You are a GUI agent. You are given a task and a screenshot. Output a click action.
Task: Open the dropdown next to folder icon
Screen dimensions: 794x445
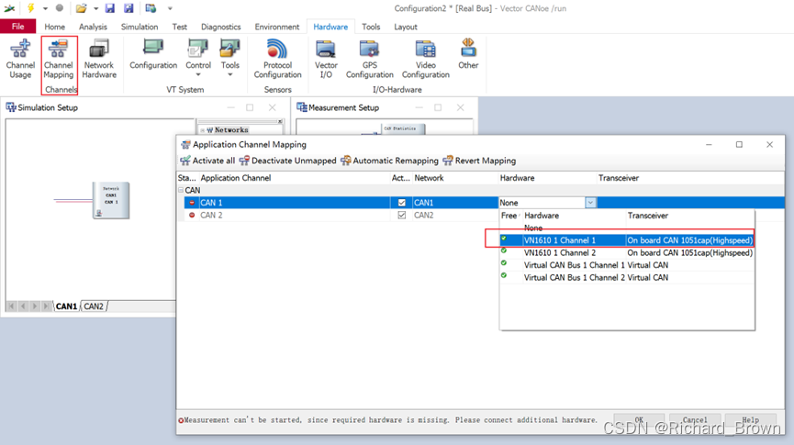pos(95,8)
